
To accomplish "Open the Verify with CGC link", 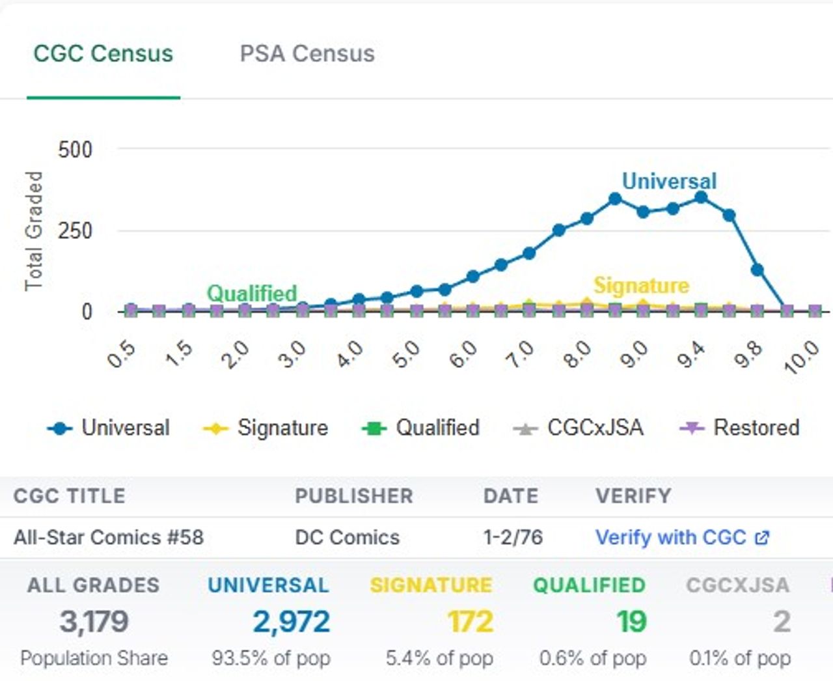I will click(x=670, y=538).
